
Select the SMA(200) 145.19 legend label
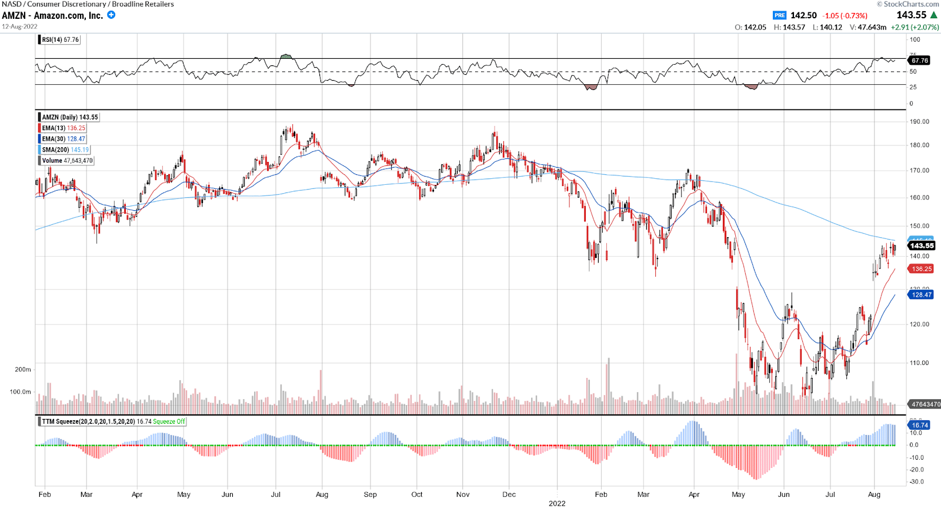[x=65, y=150]
